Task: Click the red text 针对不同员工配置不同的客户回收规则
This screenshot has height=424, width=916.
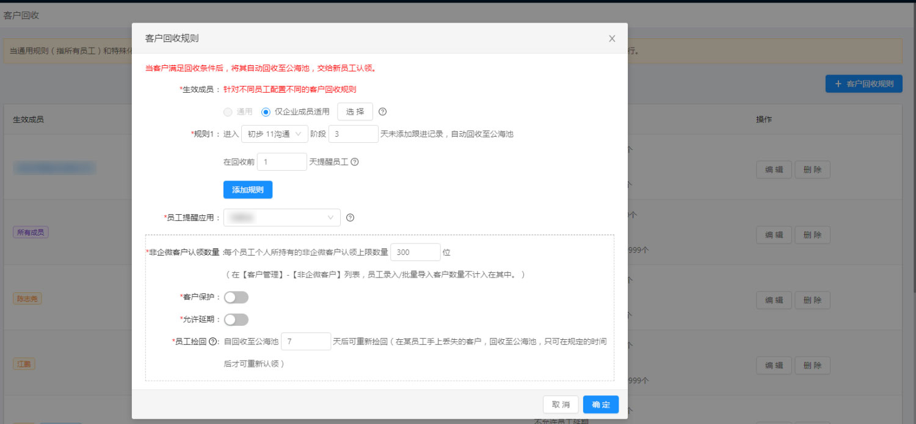Action: pos(289,89)
